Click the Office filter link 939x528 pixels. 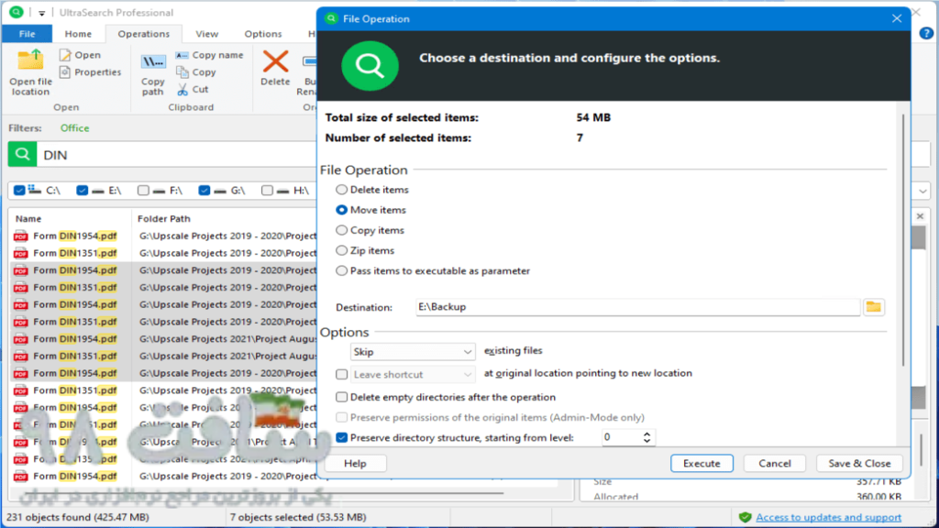pos(74,128)
